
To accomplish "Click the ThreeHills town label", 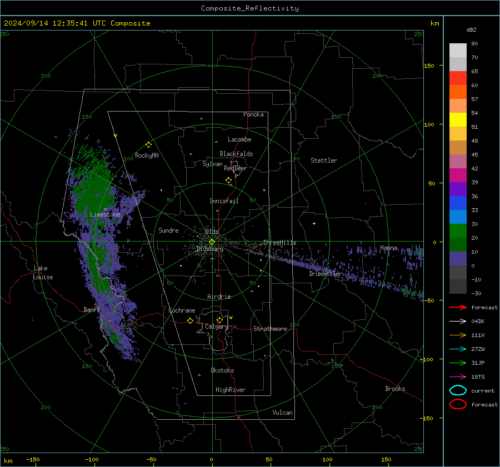I will [x=279, y=243].
